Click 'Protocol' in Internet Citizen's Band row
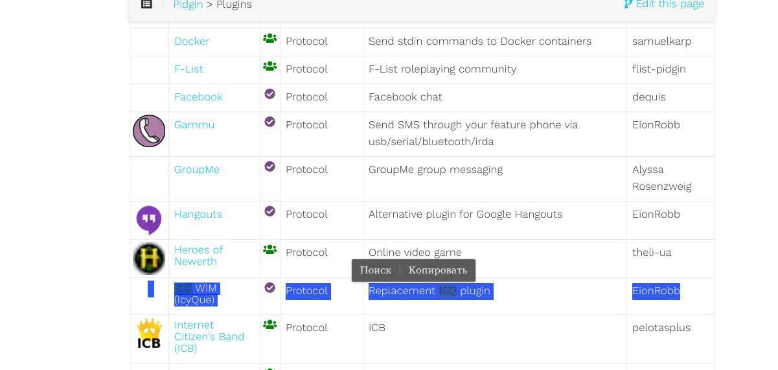This screenshot has width=778, height=370. coord(306,328)
